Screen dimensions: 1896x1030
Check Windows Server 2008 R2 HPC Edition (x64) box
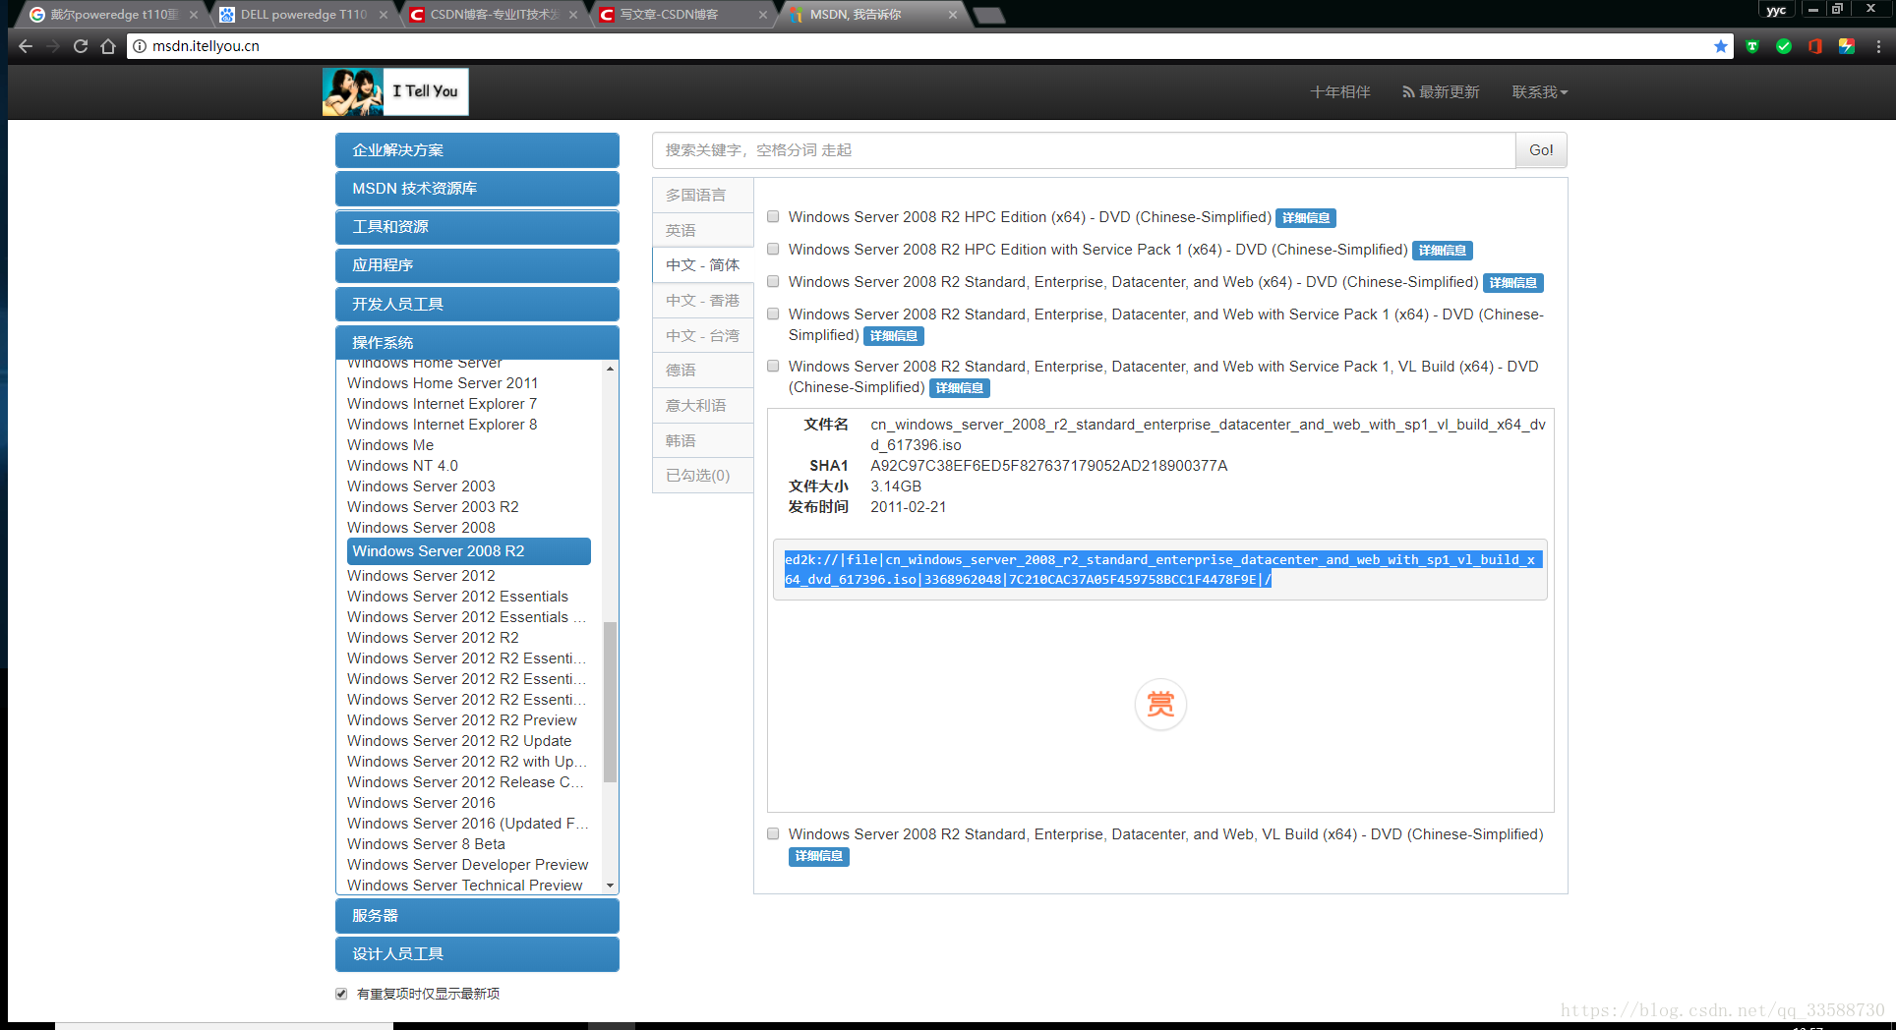pyautogui.click(x=773, y=217)
